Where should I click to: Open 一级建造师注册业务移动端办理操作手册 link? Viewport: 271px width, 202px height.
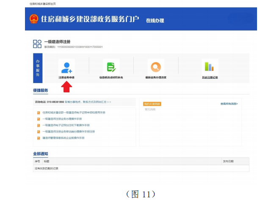[x=68, y=132]
